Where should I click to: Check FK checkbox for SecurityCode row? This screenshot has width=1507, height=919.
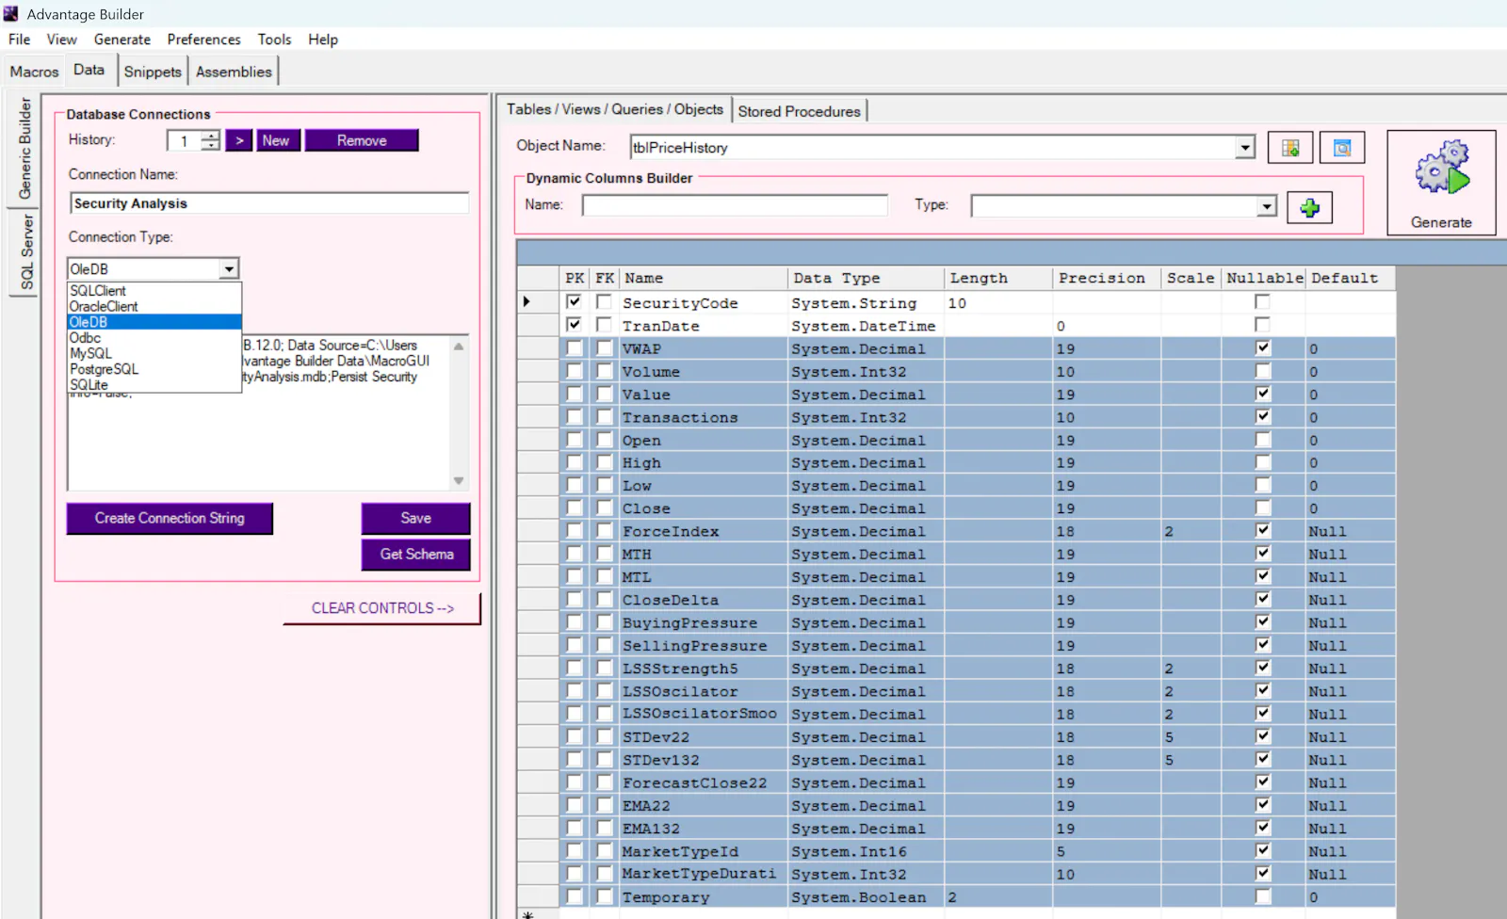click(x=604, y=302)
